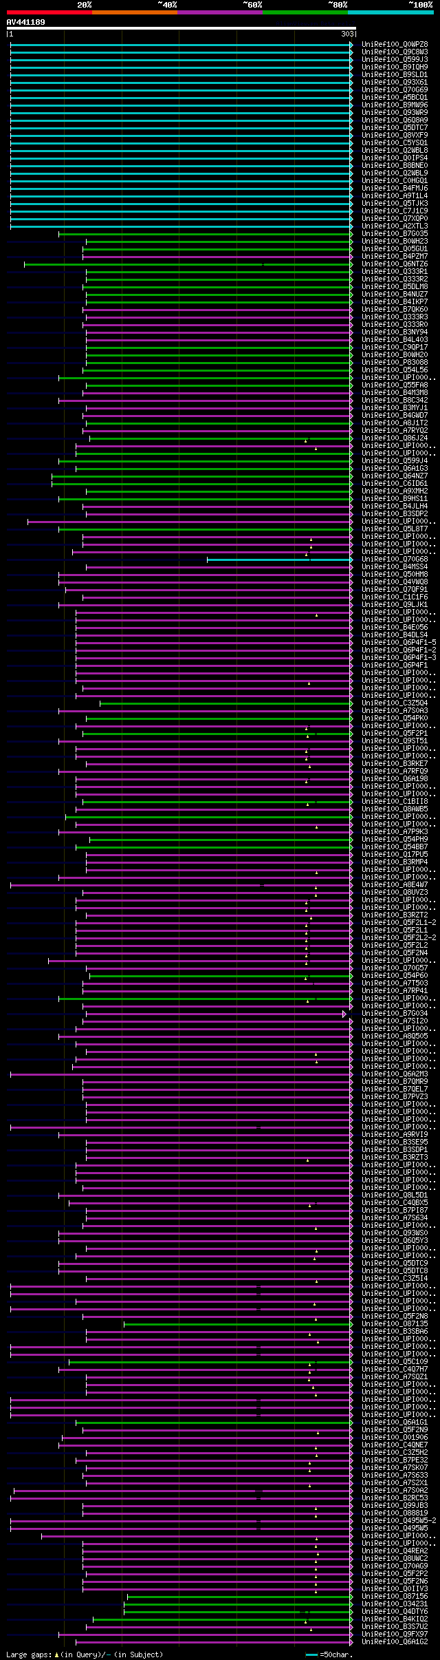Select label UniRef100_C5YSQ1
The image size is (440, 1660).
pyautogui.click(x=395, y=142)
